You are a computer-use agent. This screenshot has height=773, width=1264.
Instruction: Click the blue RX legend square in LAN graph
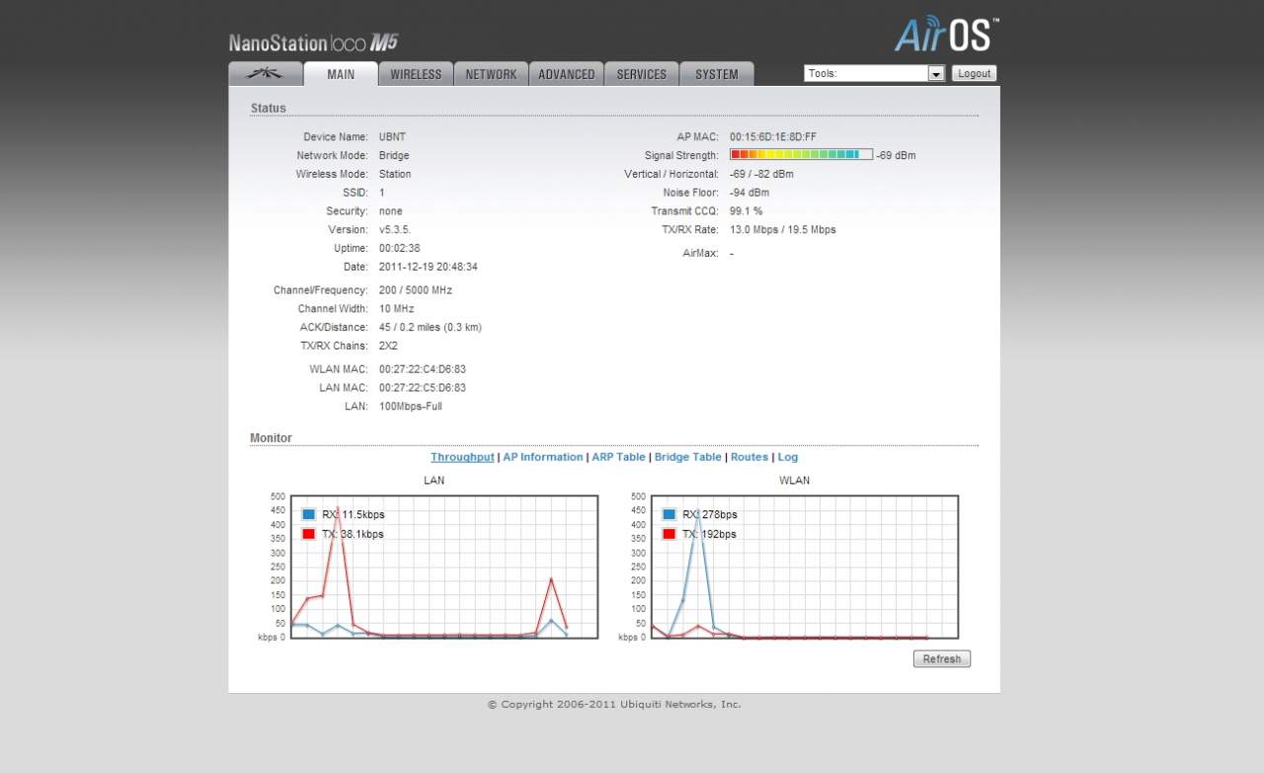click(309, 514)
